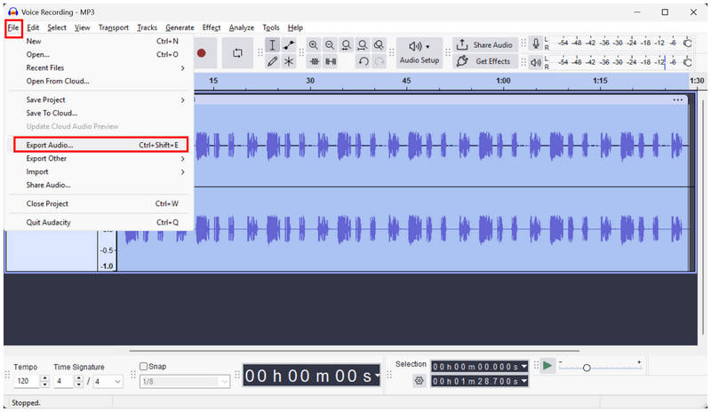Screen dimensions: 711x412
Task: Open the Time Signature denominator dropdown
Action: point(108,382)
